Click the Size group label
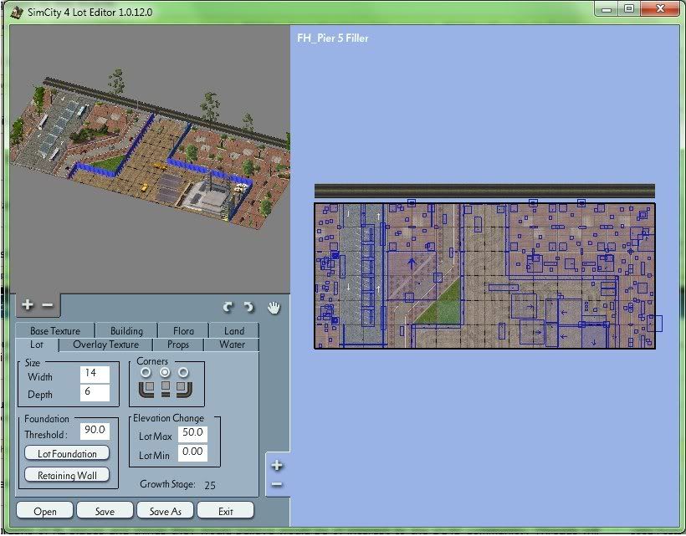This screenshot has width=686, height=536. click(33, 363)
